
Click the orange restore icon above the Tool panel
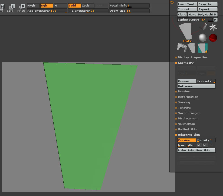pos(172,2)
